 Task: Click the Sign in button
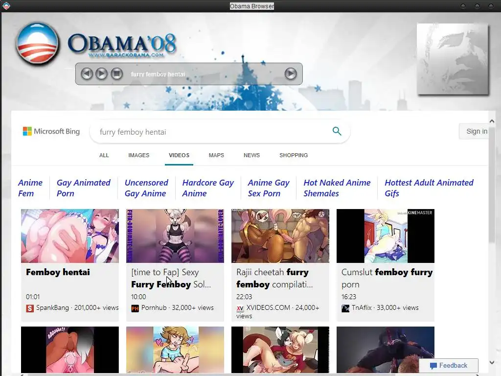tap(474, 131)
